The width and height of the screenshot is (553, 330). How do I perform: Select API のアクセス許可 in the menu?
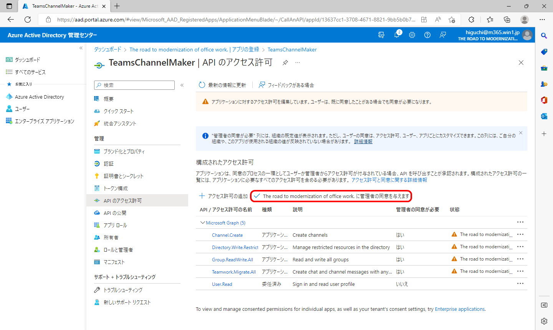137,201
